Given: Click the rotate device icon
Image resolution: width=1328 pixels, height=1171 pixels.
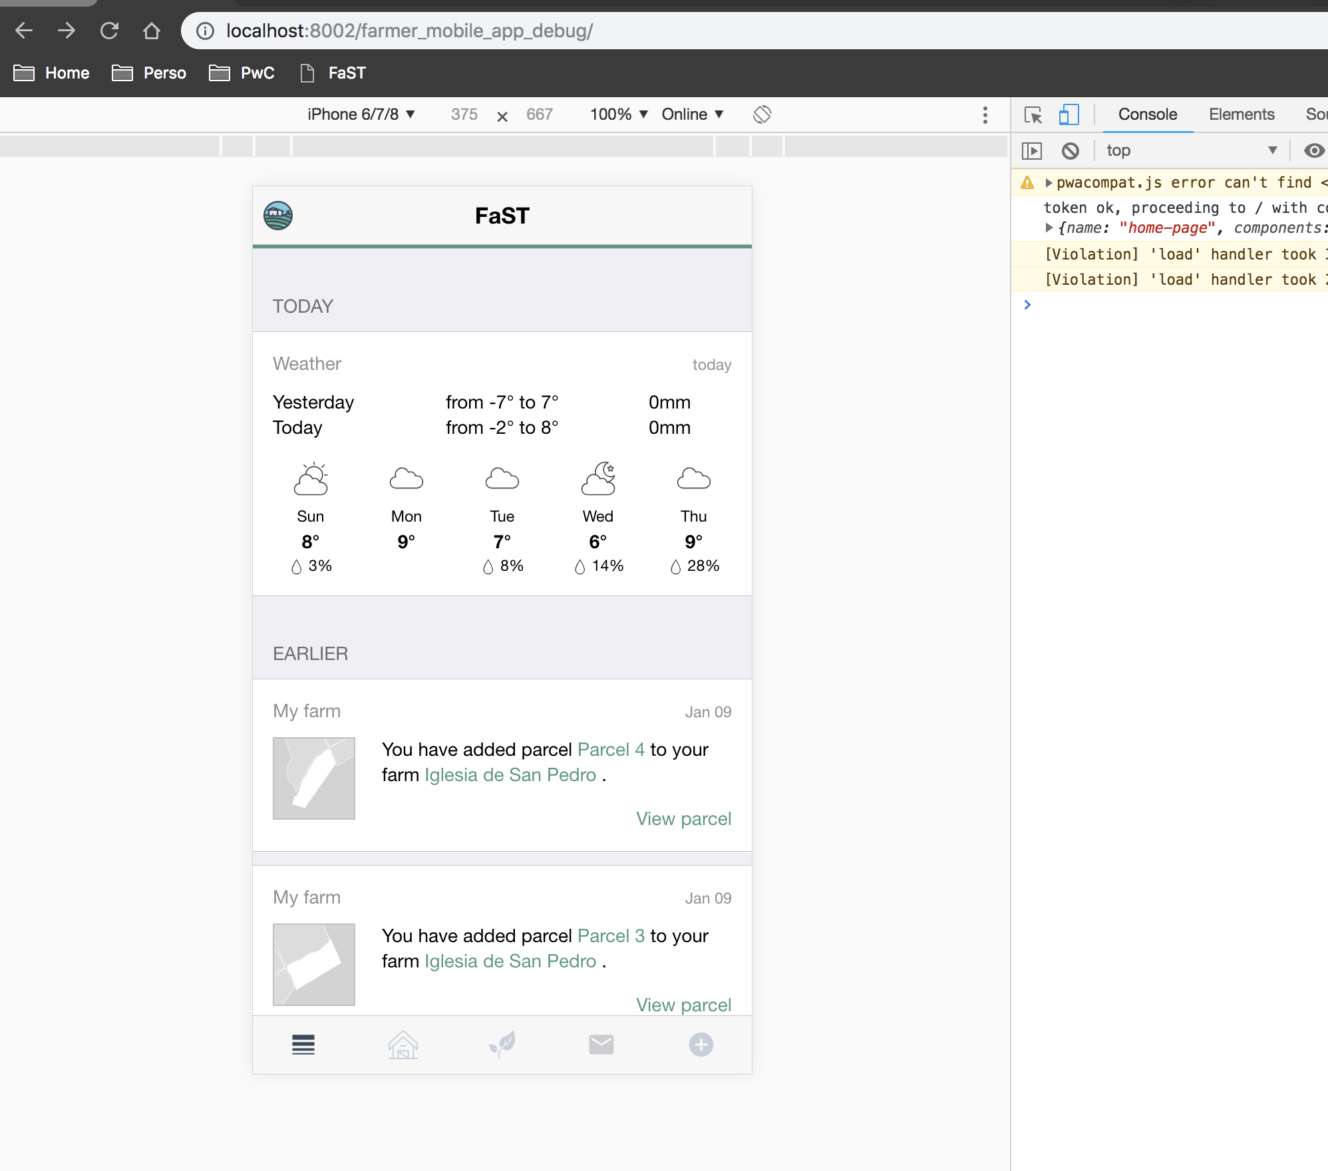Looking at the screenshot, I should (762, 114).
